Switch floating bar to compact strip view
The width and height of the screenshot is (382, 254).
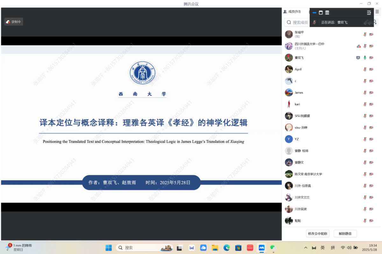pos(315,13)
